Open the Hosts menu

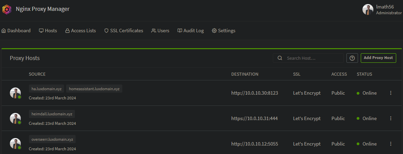pyautogui.click(x=48, y=31)
